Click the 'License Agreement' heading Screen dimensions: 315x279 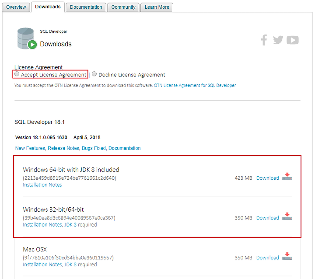point(38,67)
